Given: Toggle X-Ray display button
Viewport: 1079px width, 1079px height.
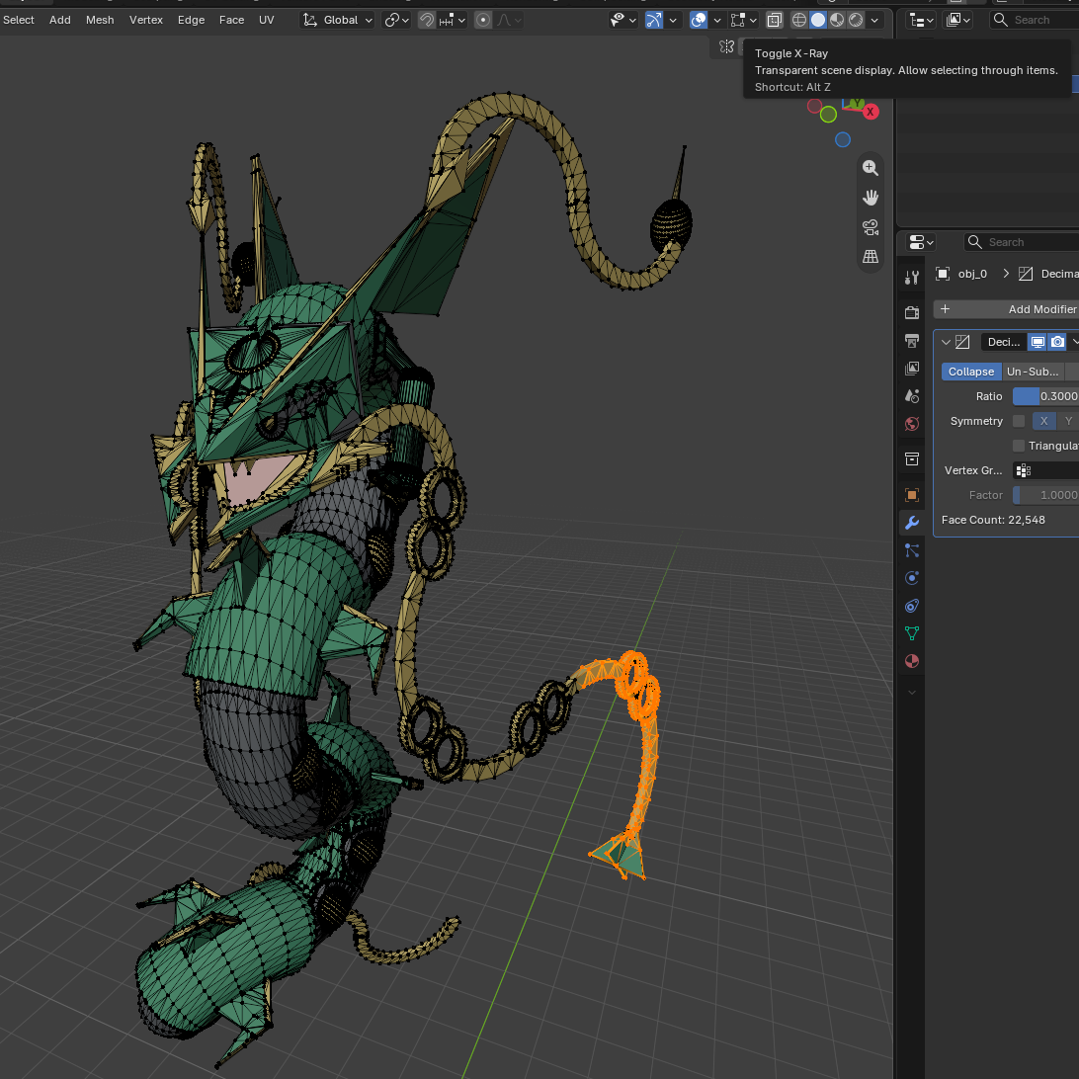Looking at the screenshot, I should pyautogui.click(x=774, y=20).
